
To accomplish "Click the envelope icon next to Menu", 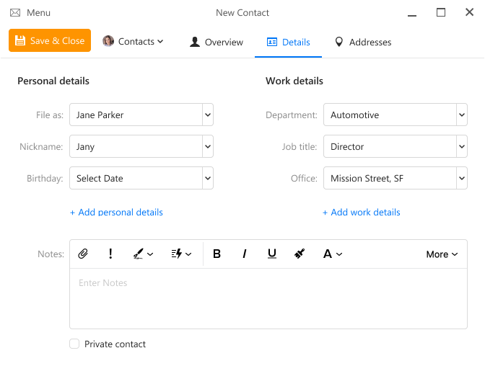I will tap(15, 13).
